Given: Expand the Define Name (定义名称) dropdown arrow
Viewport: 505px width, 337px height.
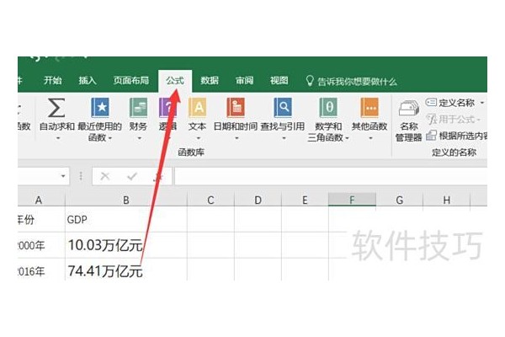Looking at the screenshot, I should 482,103.
